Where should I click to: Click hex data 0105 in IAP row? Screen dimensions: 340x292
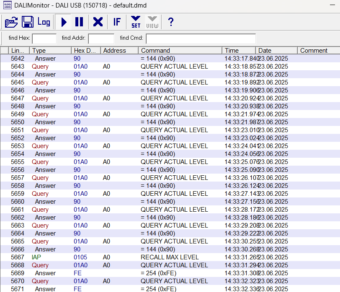[80, 257]
